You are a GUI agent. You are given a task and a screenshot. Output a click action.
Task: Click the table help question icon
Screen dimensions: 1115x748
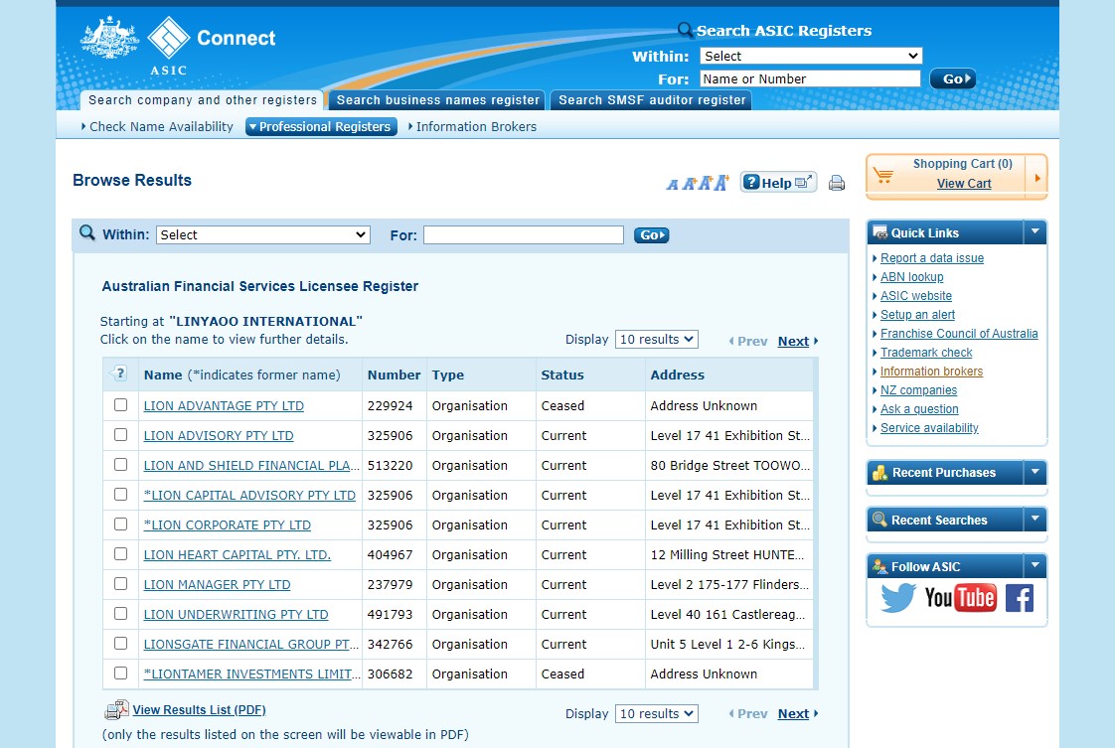120,374
